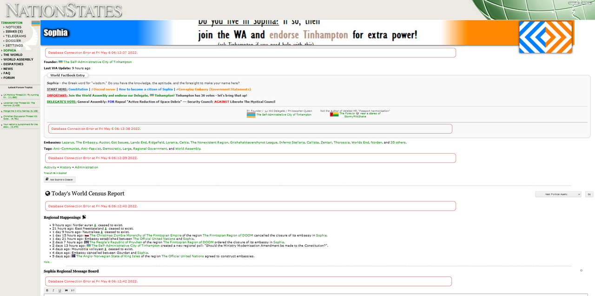Open DOSSIER in the sidebar
This screenshot has height=296, width=595.
pos(13,41)
